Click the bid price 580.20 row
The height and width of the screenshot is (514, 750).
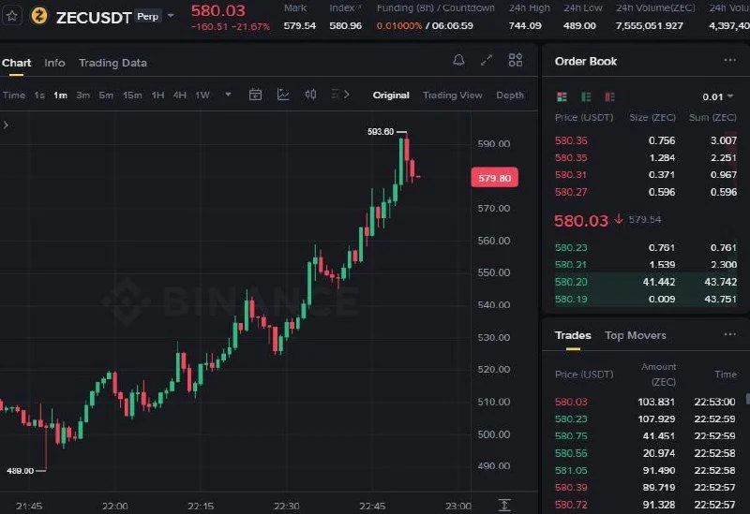[x=646, y=282]
